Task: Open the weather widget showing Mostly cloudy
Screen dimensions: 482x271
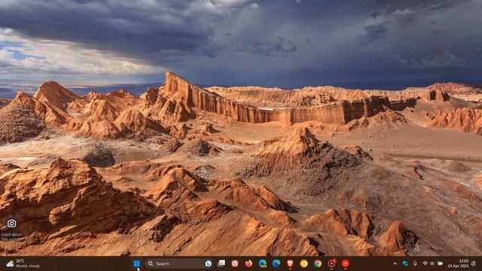Action: coord(23,263)
